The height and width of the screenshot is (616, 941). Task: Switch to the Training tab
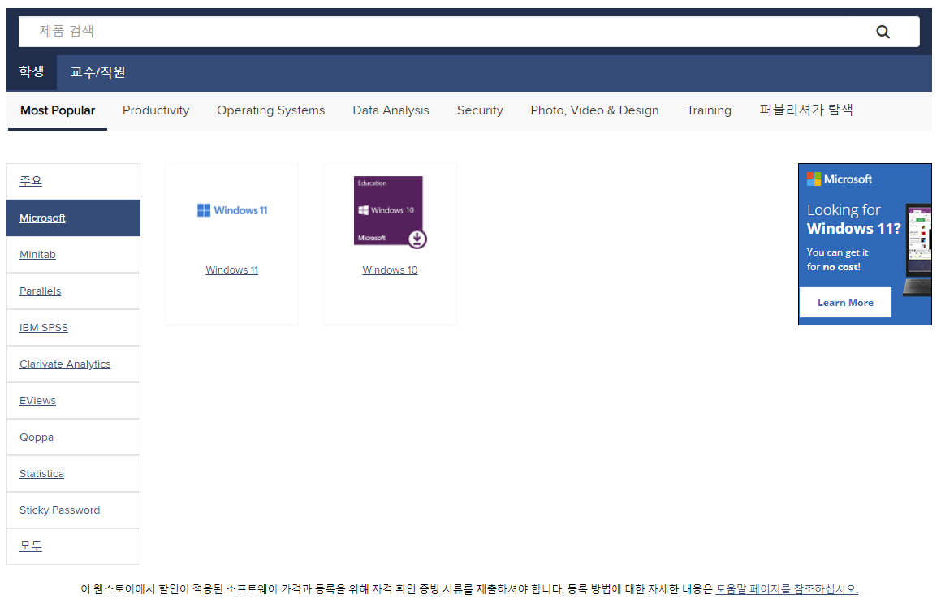click(709, 110)
